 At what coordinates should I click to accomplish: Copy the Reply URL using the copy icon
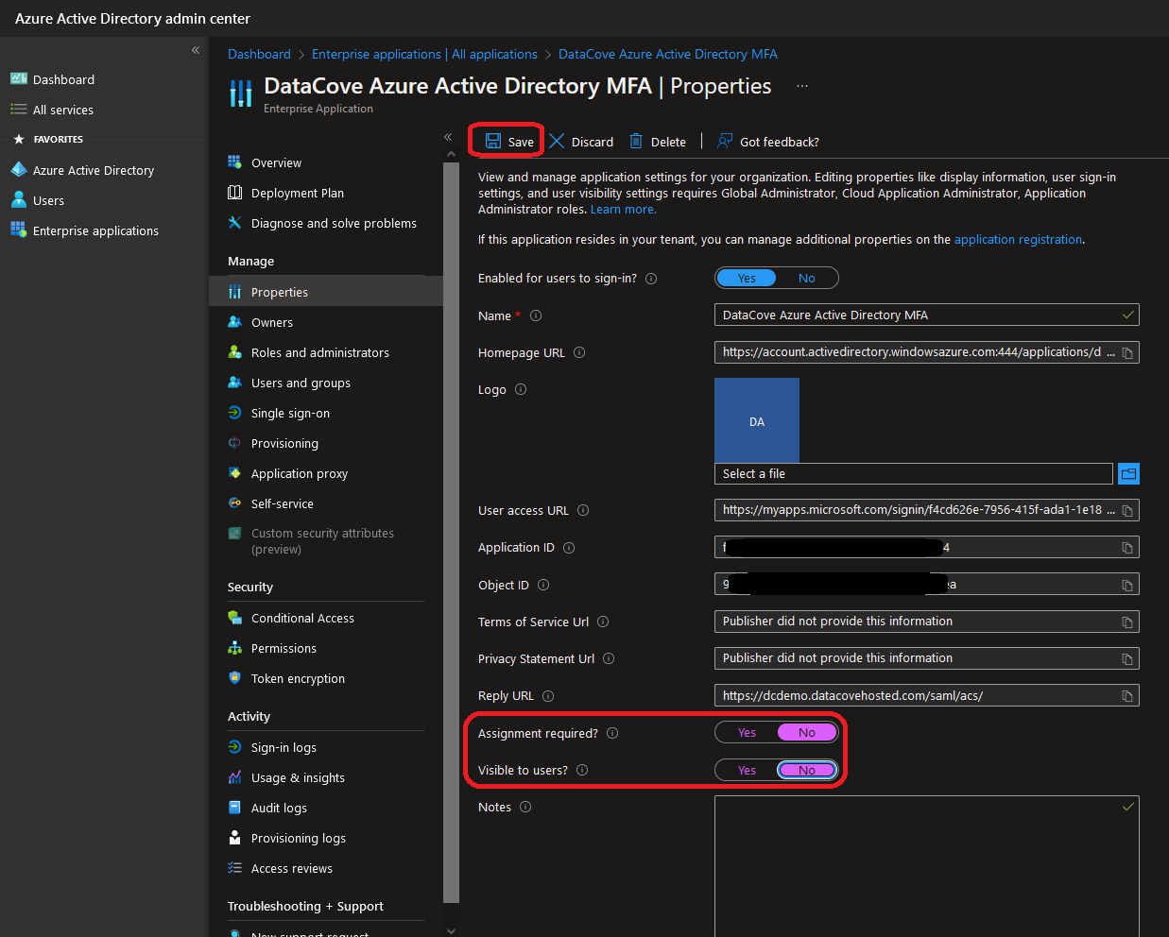[x=1127, y=696]
